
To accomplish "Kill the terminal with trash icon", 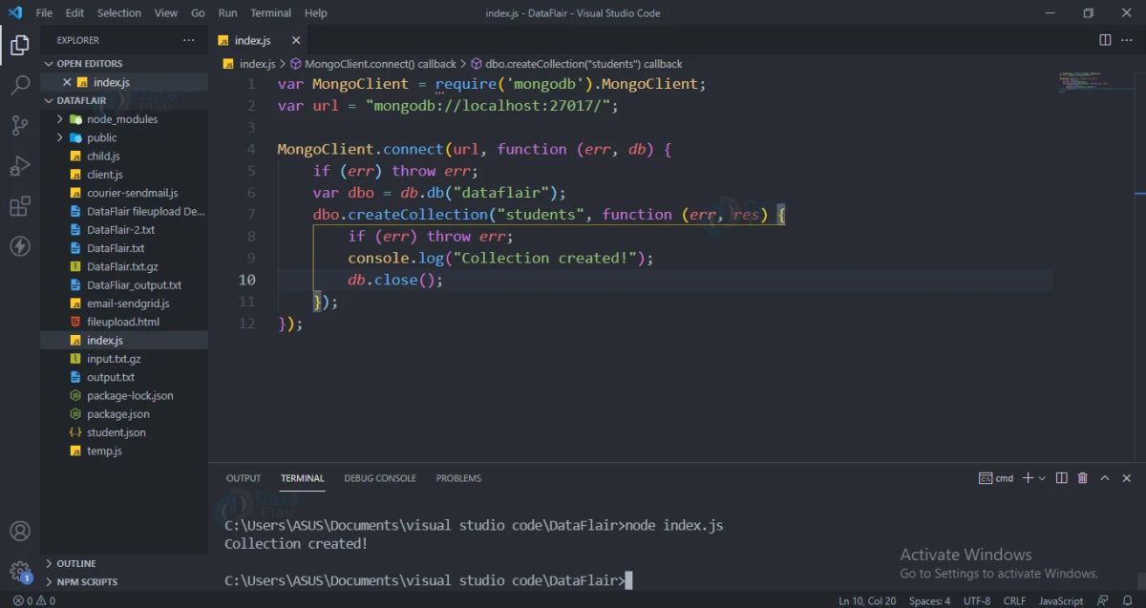I will 1083,478.
